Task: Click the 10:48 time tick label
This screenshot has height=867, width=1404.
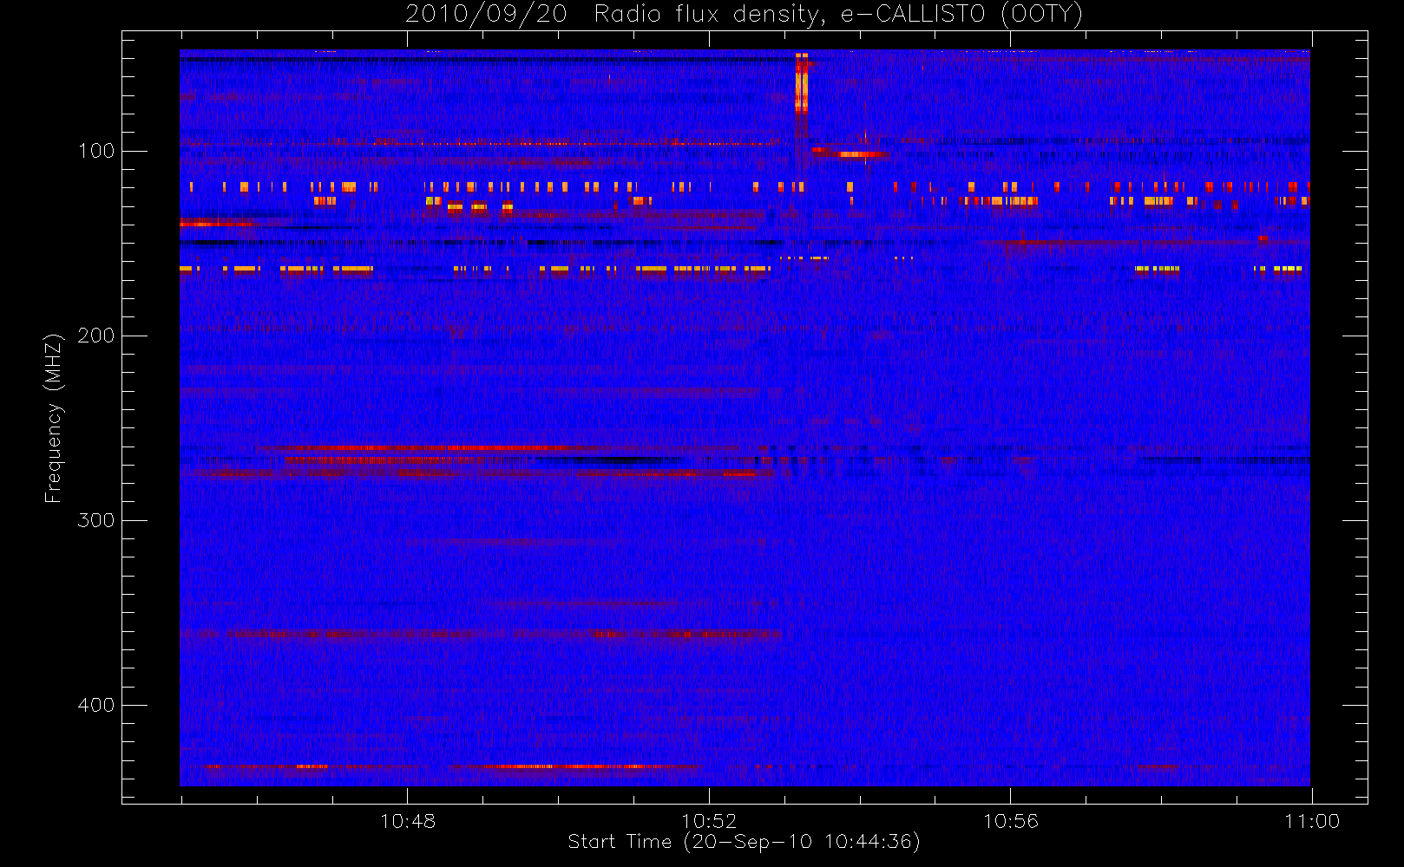Action: 408,821
